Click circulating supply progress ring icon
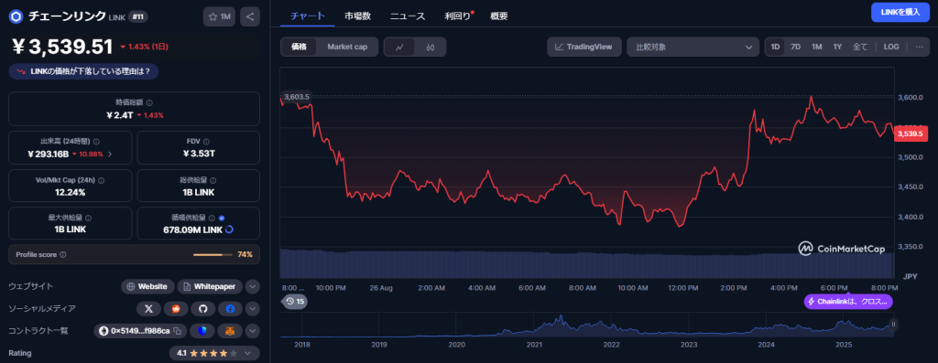 click(229, 230)
